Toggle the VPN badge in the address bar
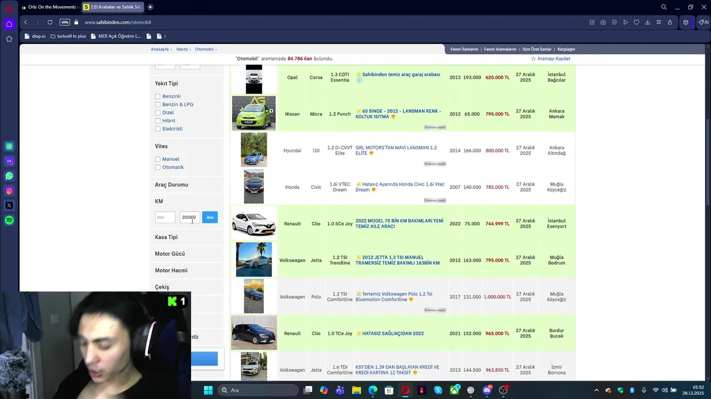The height and width of the screenshot is (399, 711). tap(64, 22)
